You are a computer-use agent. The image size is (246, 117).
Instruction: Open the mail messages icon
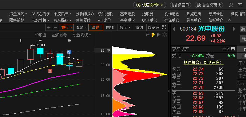(x=240, y=5)
